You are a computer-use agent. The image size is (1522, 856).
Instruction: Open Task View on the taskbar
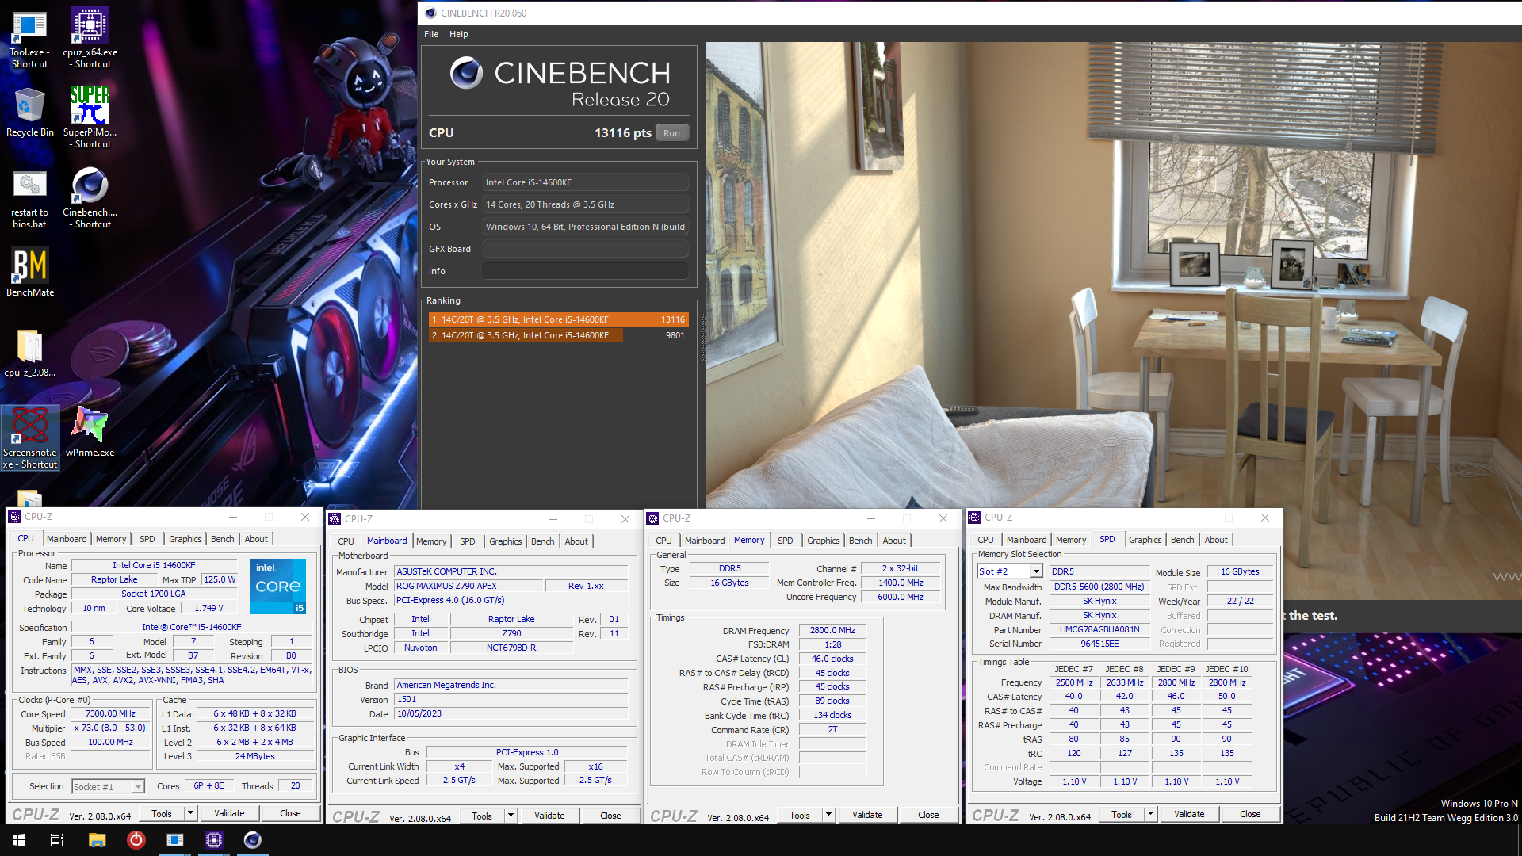coord(57,840)
